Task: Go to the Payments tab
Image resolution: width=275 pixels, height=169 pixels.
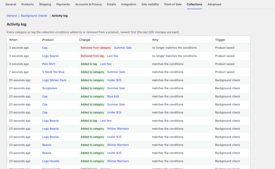Action: pos(63,4)
